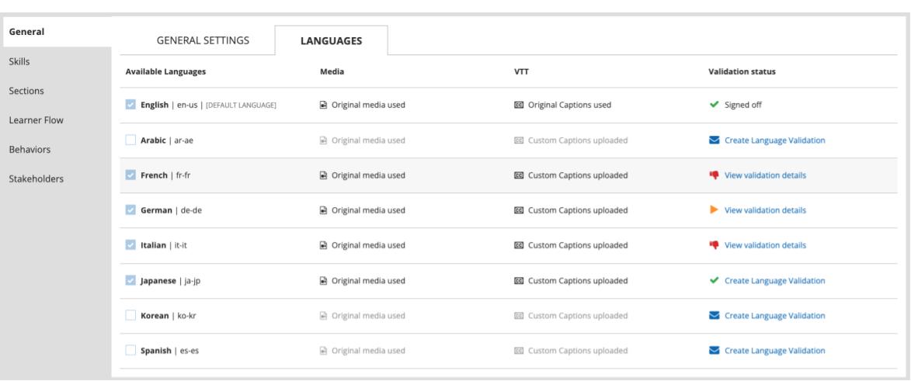Switch to the General Settings tab
This screenshot has width=911, height=381.
203,41
